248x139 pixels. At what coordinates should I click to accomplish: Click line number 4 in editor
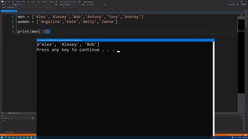[x=13, y=32]
